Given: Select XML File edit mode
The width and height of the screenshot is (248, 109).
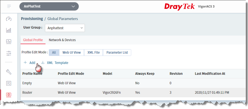Looking at the screenshot, I should click(x=94, y=53).
